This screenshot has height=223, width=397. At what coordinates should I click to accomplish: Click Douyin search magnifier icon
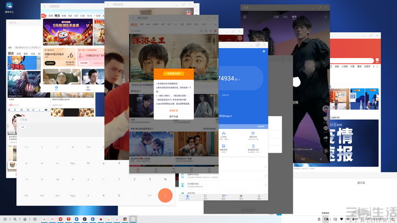(326, 17)
